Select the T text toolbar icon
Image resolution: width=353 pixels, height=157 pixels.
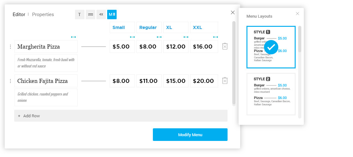[79, 15]
